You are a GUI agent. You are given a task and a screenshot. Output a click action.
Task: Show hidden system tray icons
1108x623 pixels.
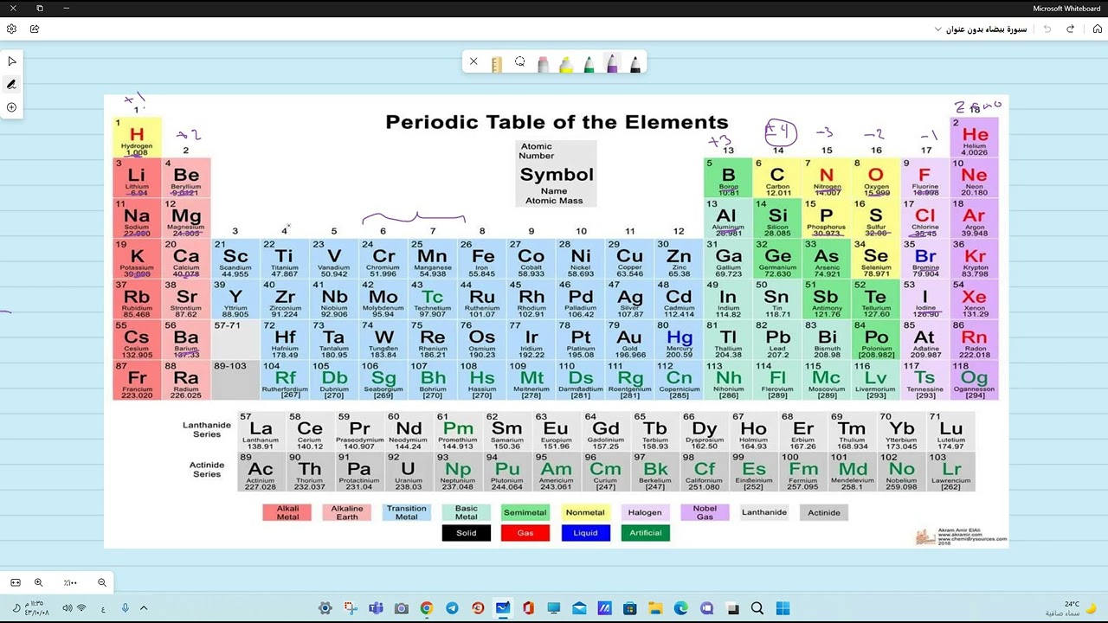click(x=144, y=608)
